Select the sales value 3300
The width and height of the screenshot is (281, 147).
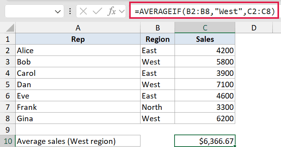pos(205,107)
